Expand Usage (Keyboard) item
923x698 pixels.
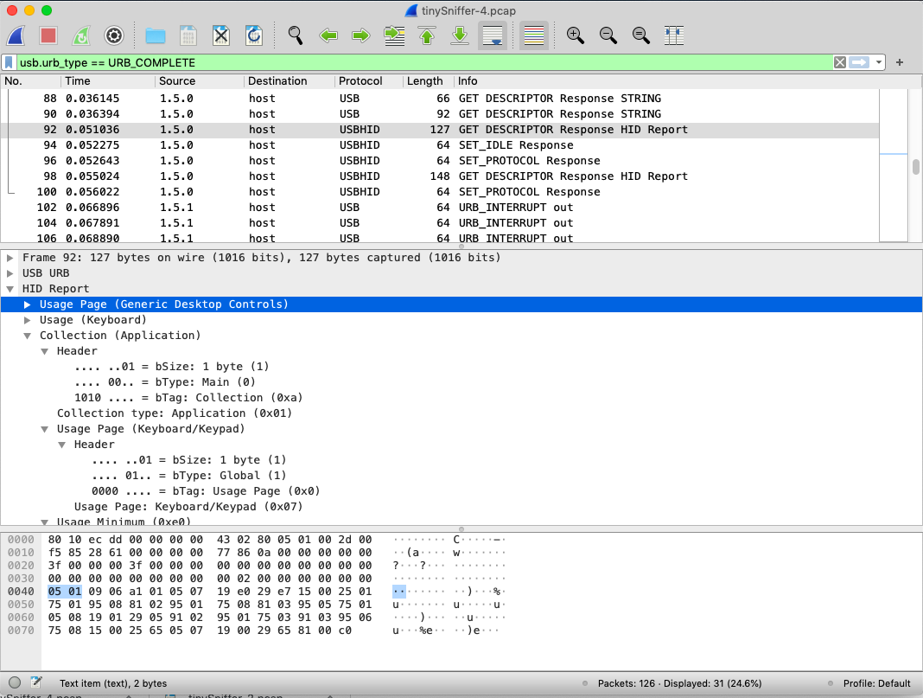(27, 320)
